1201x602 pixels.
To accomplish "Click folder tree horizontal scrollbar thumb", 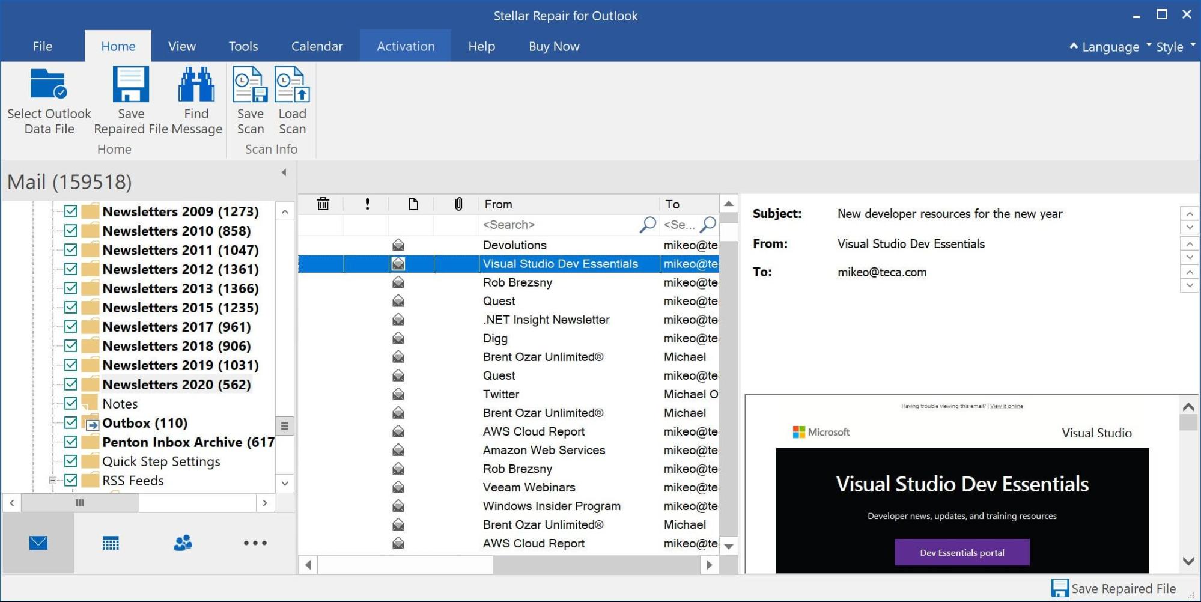I will point(79,503).
